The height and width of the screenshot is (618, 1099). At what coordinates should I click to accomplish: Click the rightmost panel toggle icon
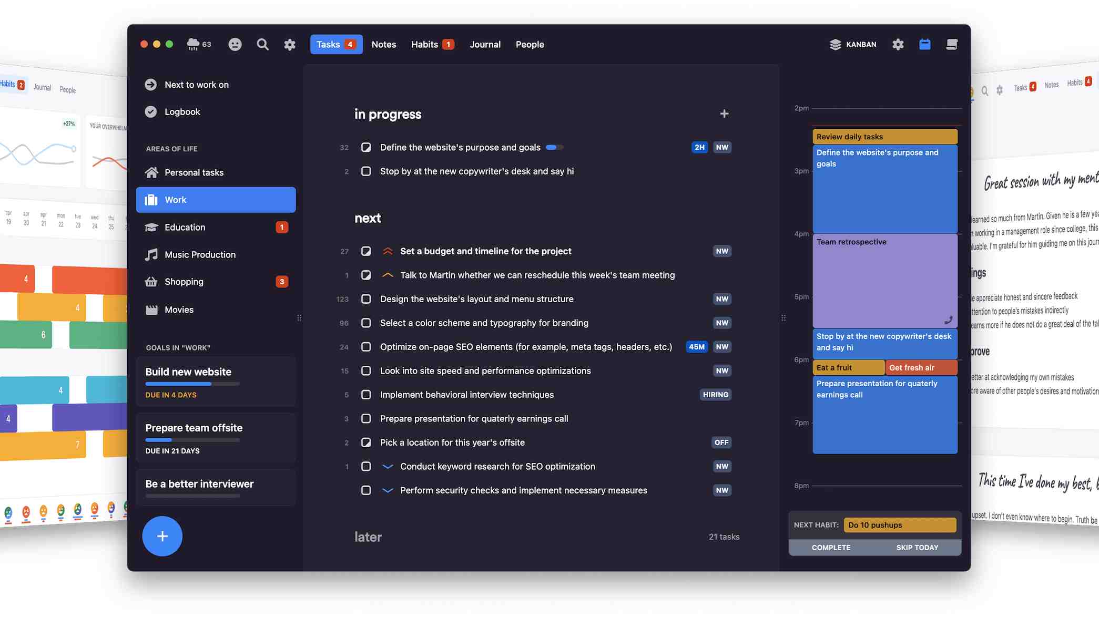952,44
